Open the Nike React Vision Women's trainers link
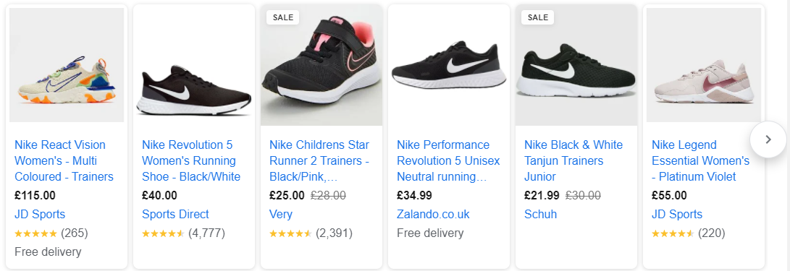 (64, 161)
